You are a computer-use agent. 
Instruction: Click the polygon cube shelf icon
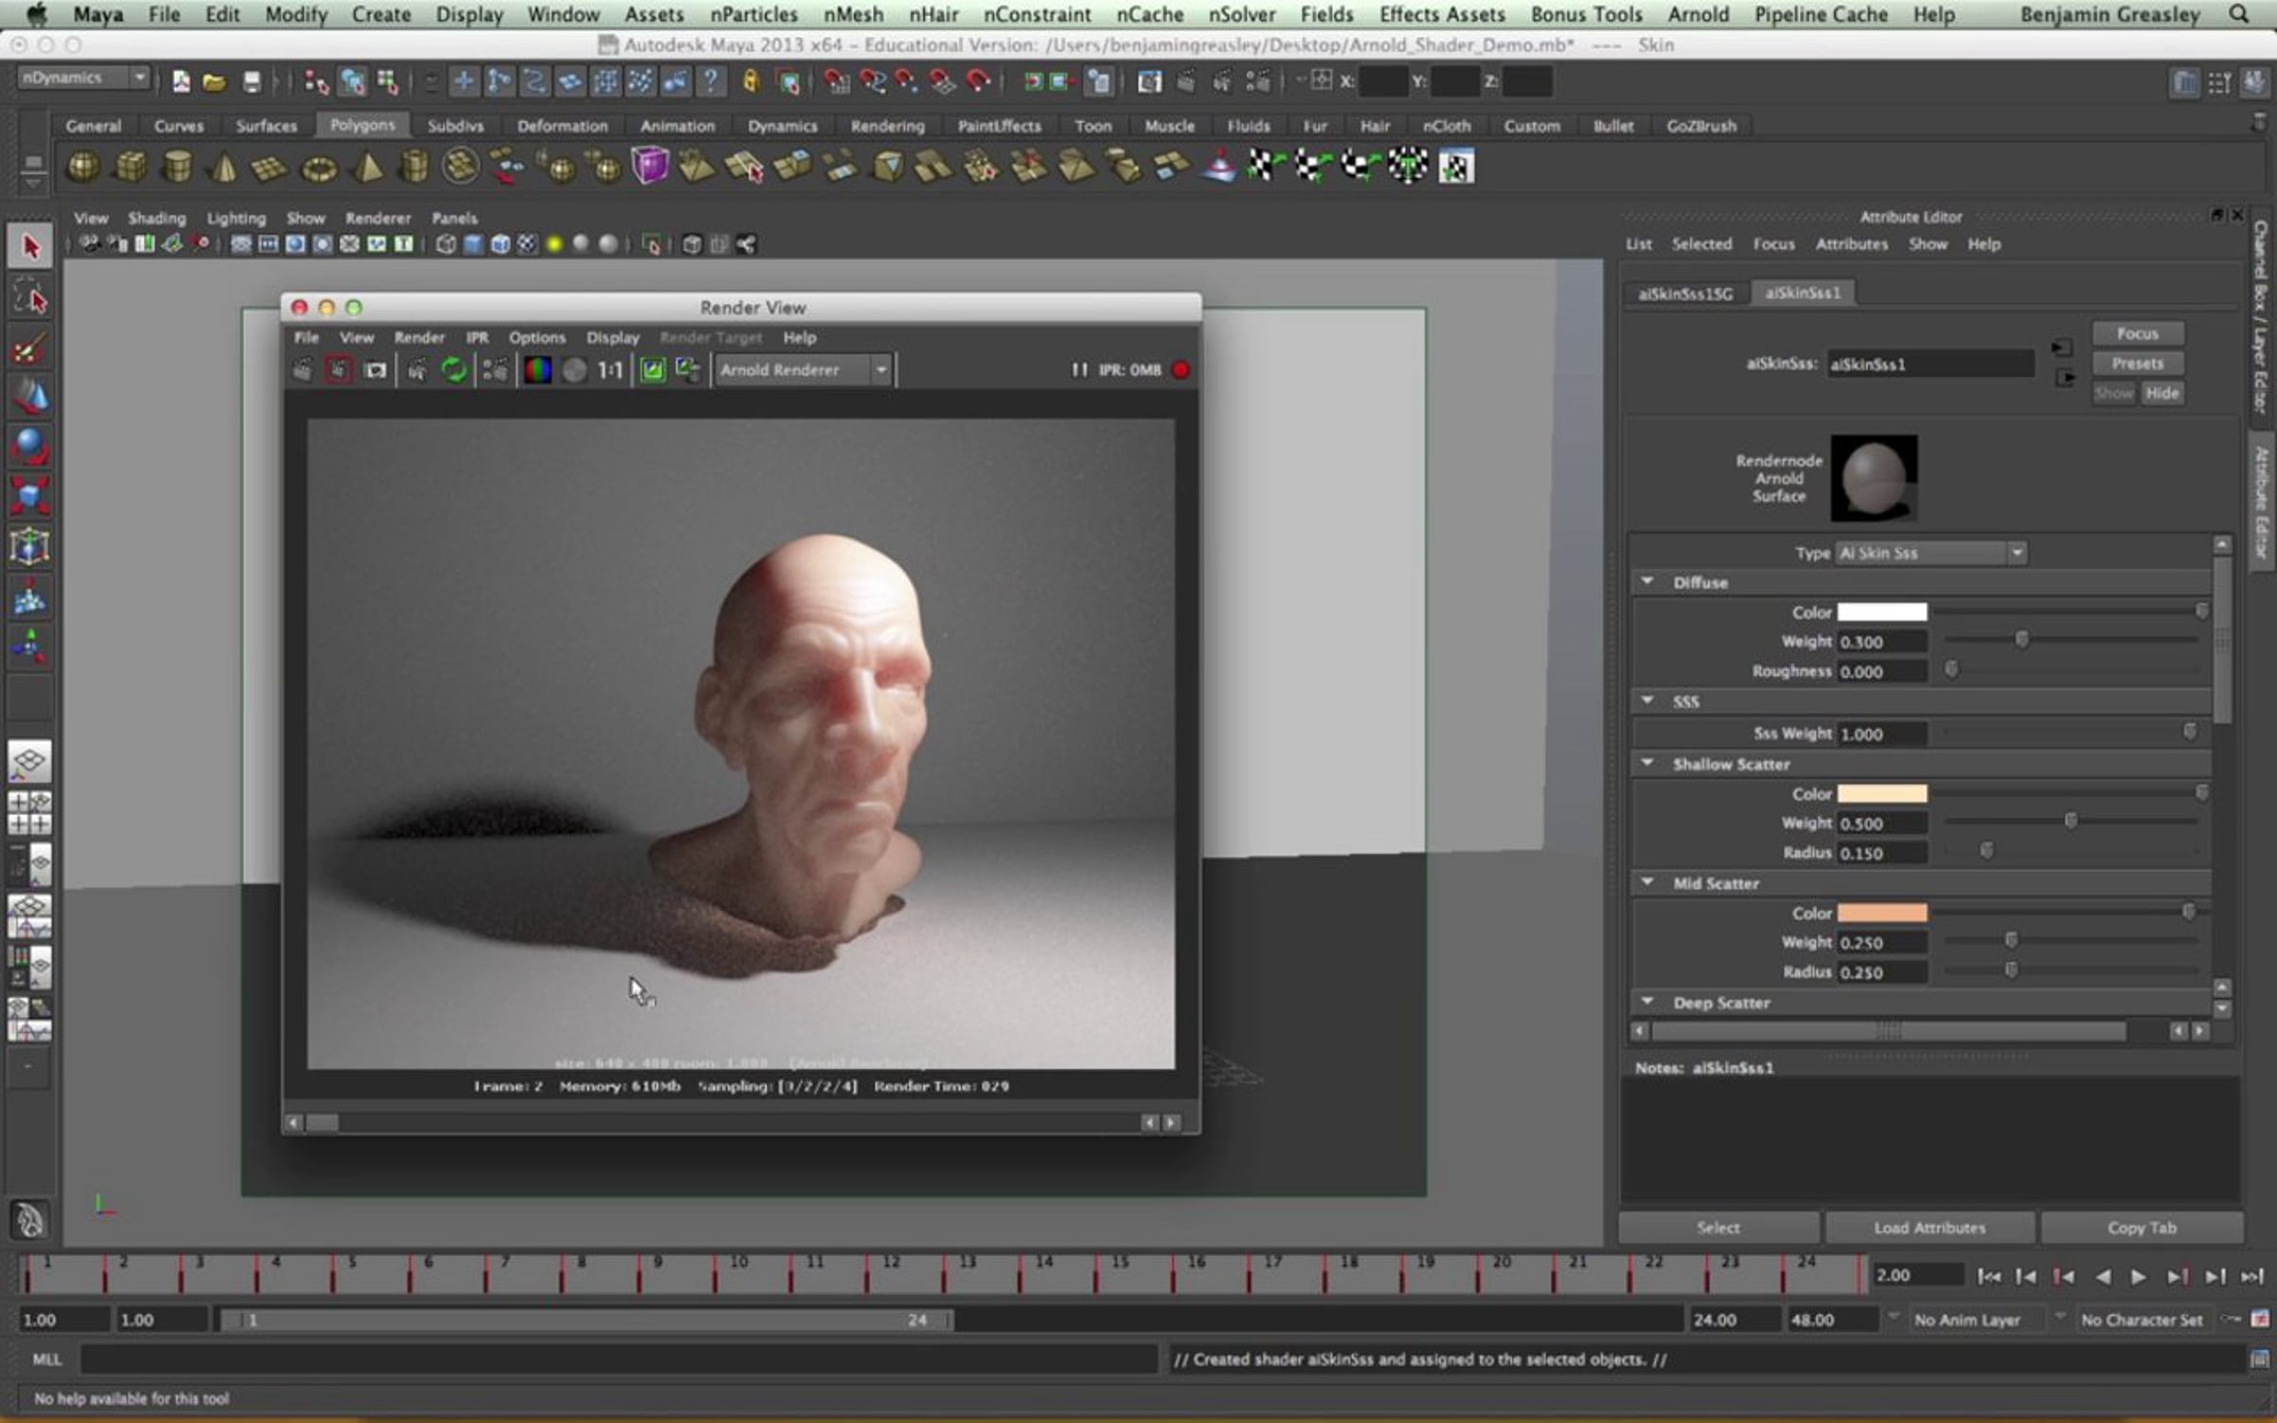(130, 168)
